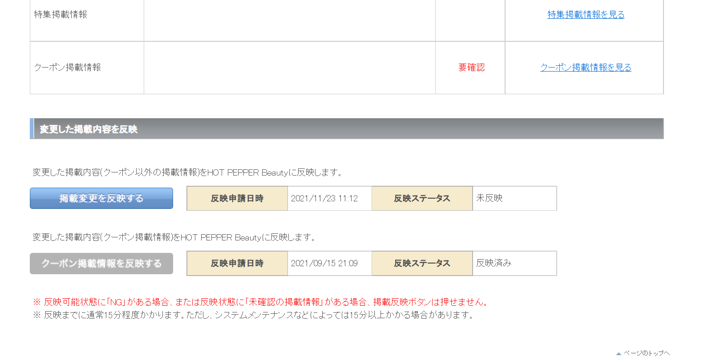Viewport: 704px width, 360px height.
Task: Click the red 要確認 status text
Action: 471,68
